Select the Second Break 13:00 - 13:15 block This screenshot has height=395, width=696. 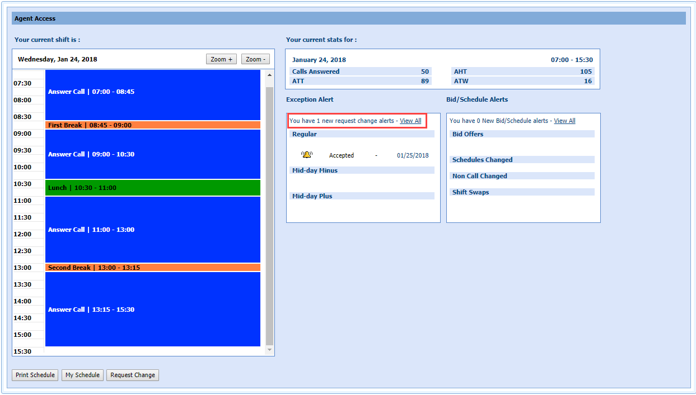[x=152, y=268]
